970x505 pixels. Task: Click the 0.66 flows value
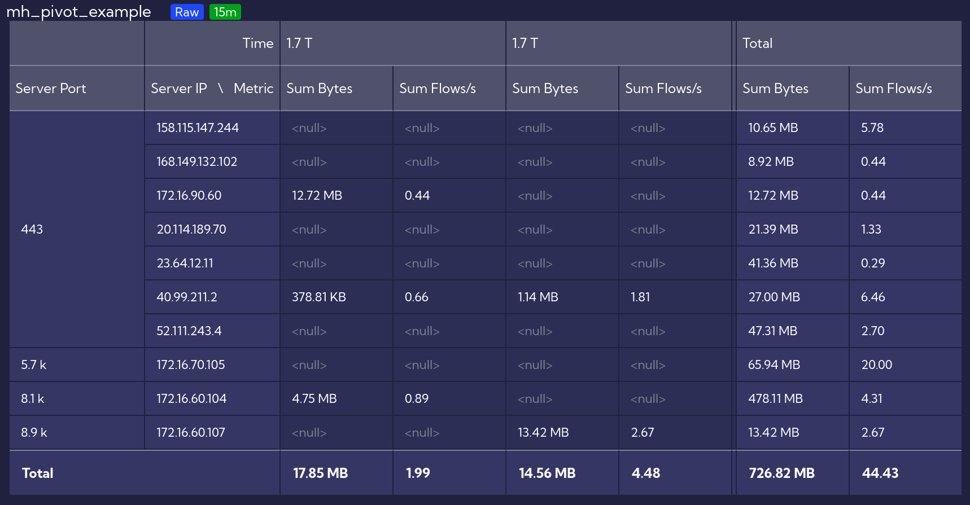417,297
